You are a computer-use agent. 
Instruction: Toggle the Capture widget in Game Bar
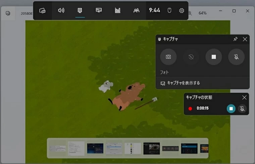(80, 11)
